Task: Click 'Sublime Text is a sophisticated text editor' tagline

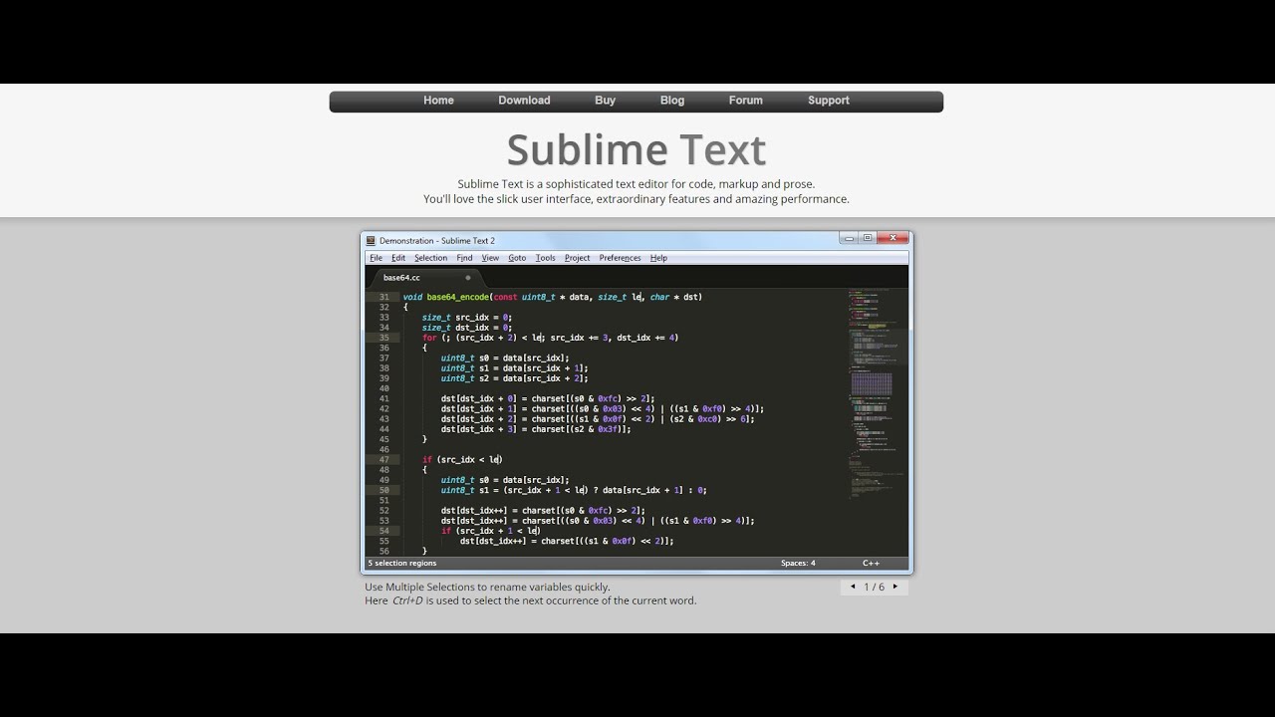Action: (637, 184)
